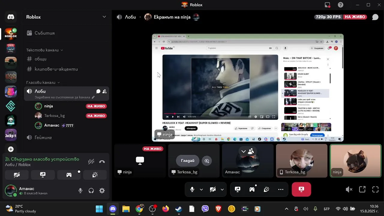Switch keyboard language БГР indicator

click(x=327, y=209)
